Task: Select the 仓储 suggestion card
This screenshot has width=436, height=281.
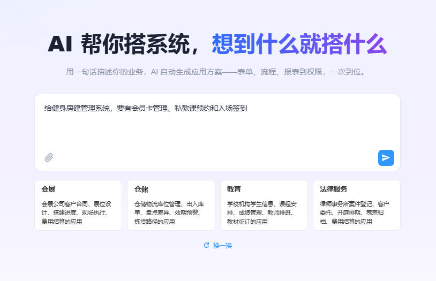Action: [x=171, y=205]
